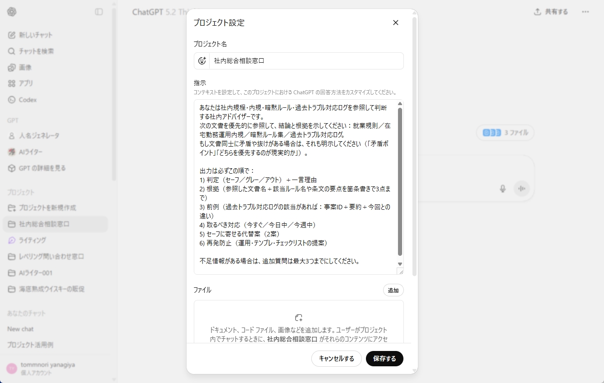Viewport: 604px width, 383px height.
Task: Open the 3 ファイル files chip
Action: tap(506, 133)
